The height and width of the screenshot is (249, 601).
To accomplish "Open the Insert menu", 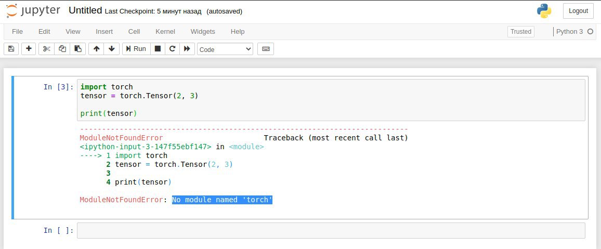I will [104, 31].
